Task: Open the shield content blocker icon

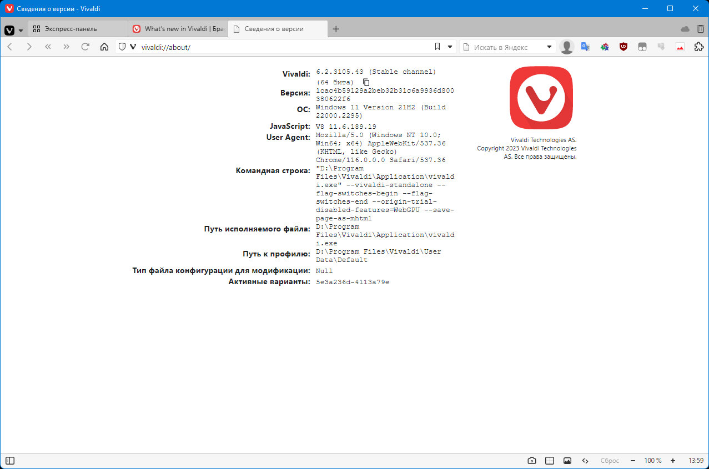Action: pos(123,47)
